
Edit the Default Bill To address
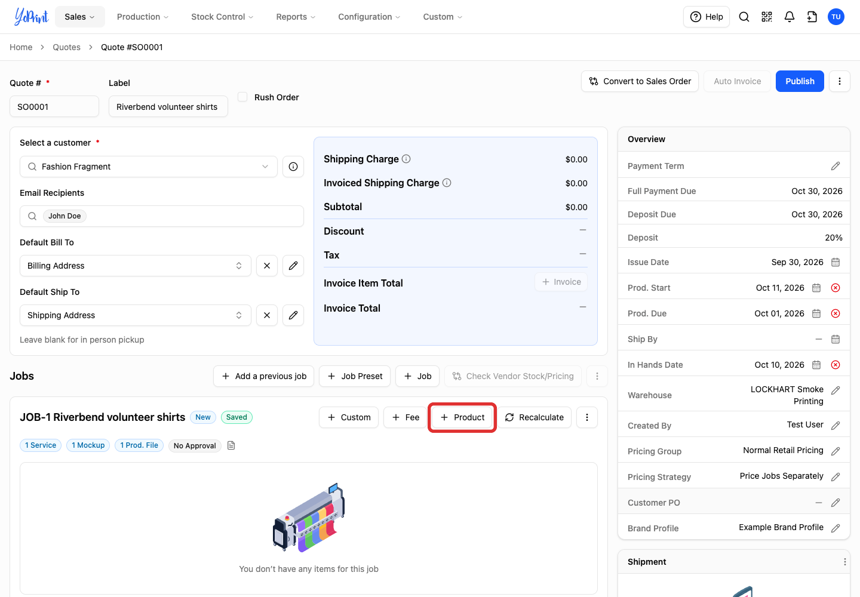click(293, 266)
